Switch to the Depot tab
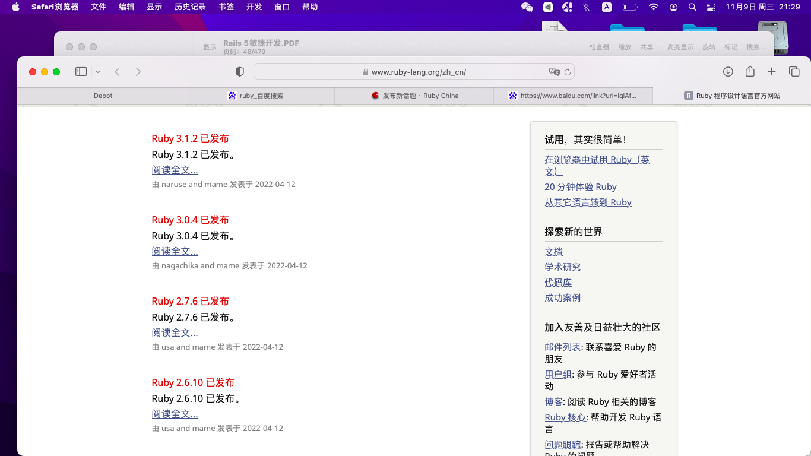 click(97, 96)
